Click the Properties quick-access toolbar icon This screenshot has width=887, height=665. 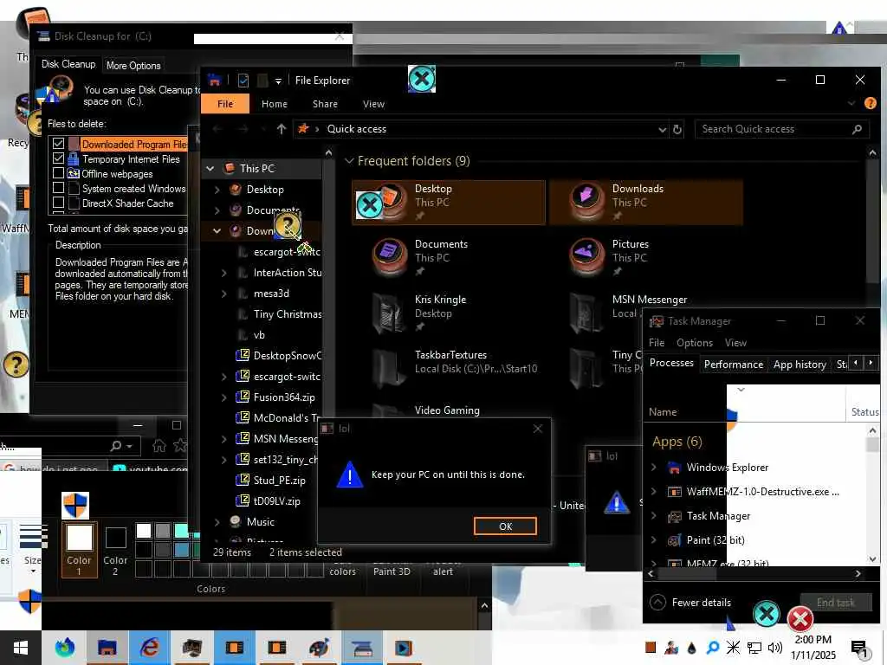coord(243,81)
